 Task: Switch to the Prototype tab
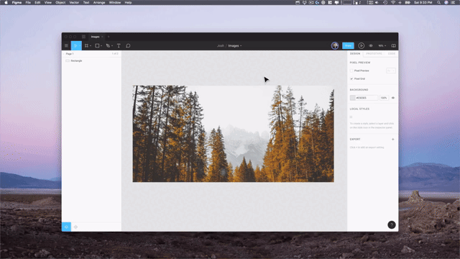[x=374, y=54]
